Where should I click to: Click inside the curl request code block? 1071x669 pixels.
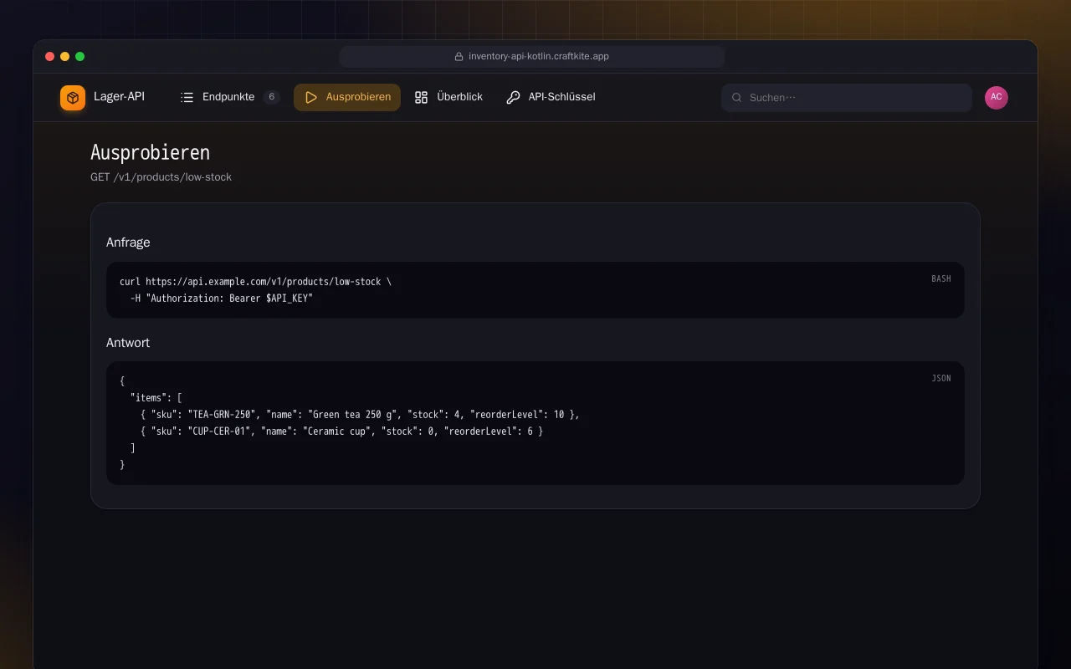coord(535,290)
